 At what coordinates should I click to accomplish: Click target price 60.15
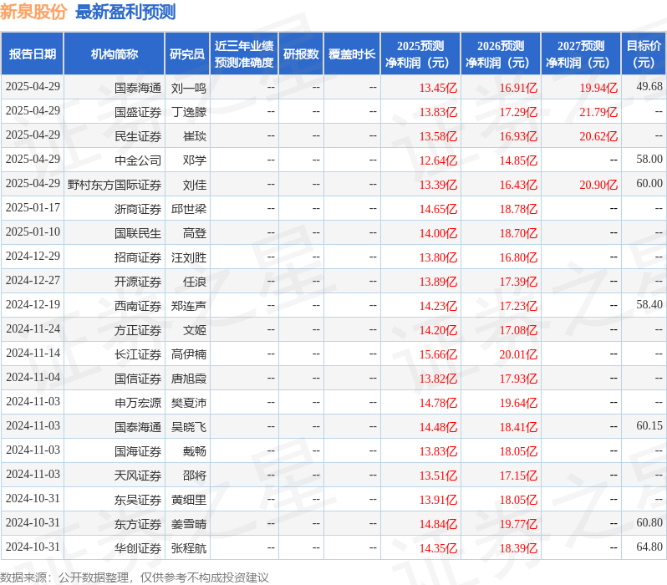(649, 426)
